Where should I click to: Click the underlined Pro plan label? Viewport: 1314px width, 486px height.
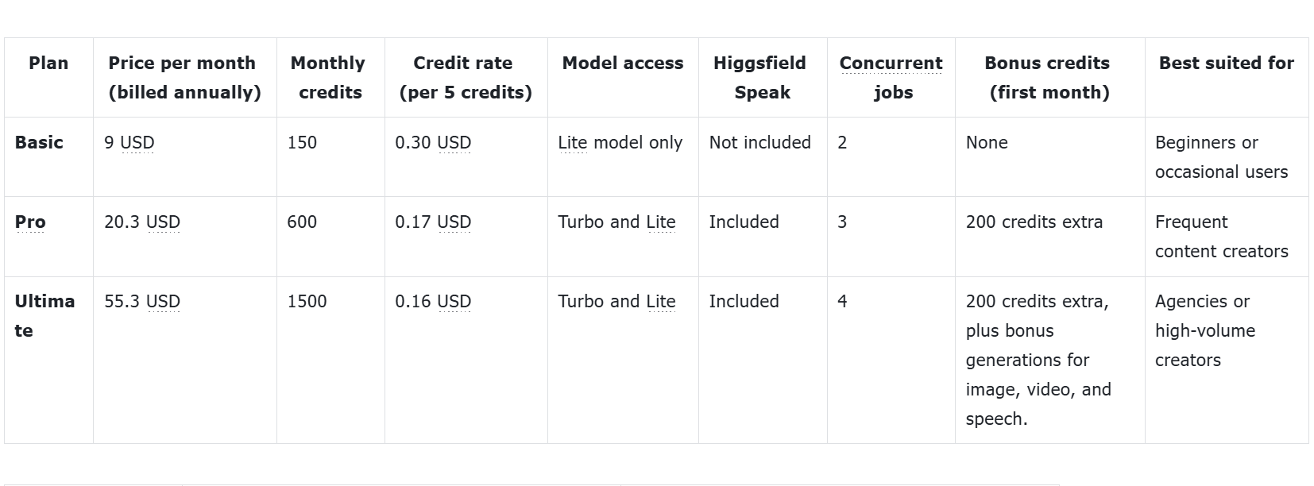[x=30, y=222]
